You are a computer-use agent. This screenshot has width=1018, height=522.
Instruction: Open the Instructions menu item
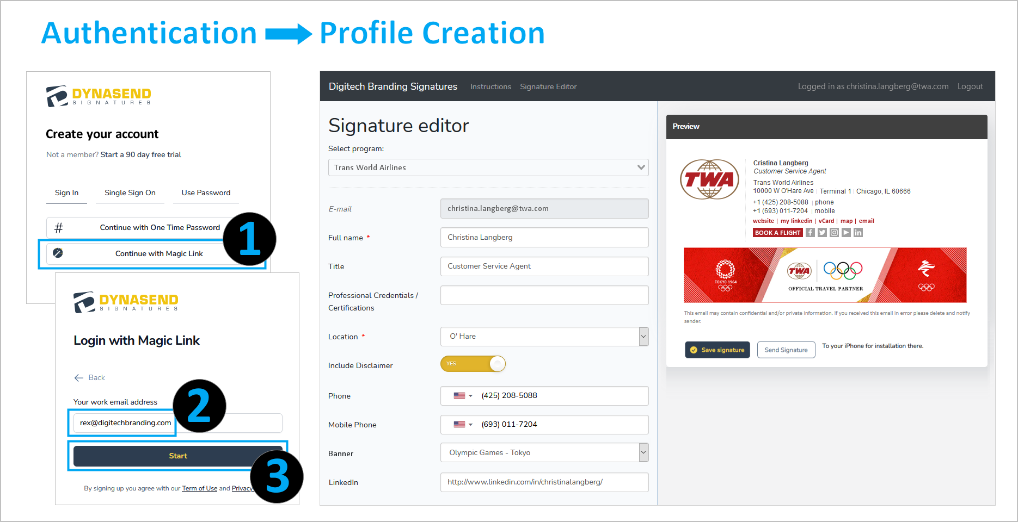click(x=490, y=86)
